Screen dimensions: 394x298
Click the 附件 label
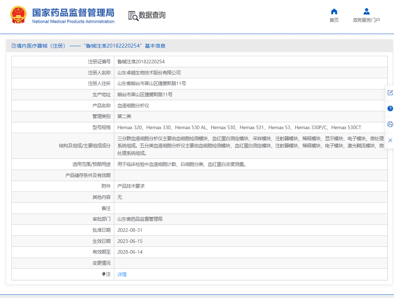[x=106, y=186]
